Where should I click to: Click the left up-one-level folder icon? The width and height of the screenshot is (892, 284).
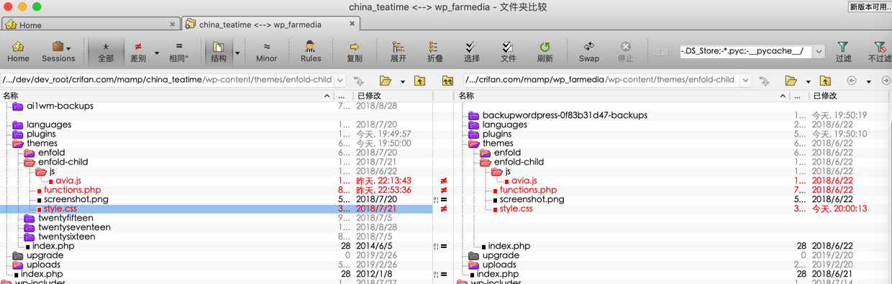point(419,81)
